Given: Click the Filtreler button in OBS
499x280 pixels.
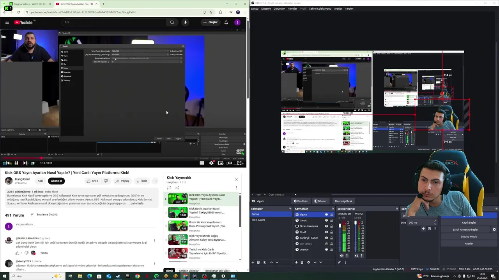Looking at the screenshot, I should pos(320,201).
